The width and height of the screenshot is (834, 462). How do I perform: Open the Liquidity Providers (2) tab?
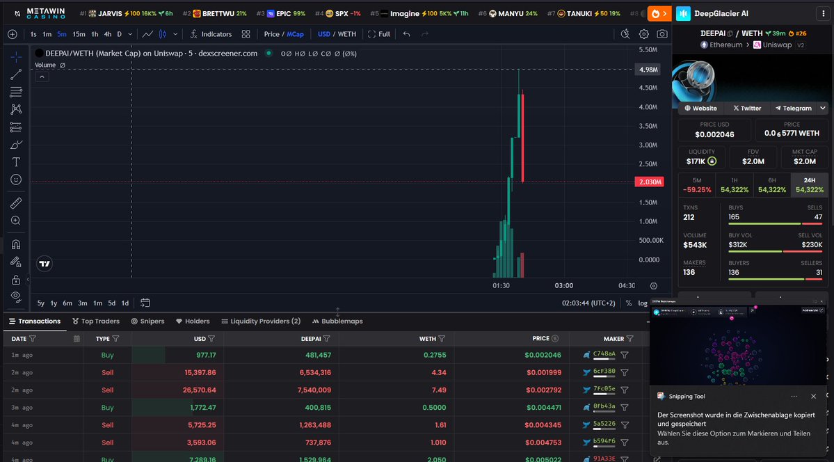click(x=261, y=321)
